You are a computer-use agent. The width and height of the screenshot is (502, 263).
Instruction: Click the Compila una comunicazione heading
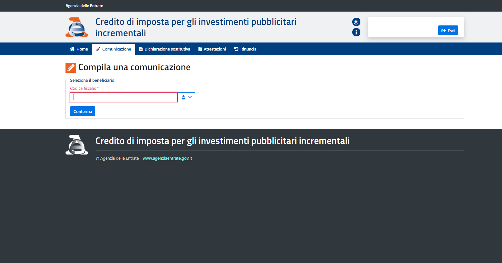click(134, 67)
